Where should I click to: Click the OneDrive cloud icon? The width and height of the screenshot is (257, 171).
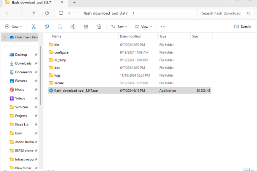click(12, 37)
